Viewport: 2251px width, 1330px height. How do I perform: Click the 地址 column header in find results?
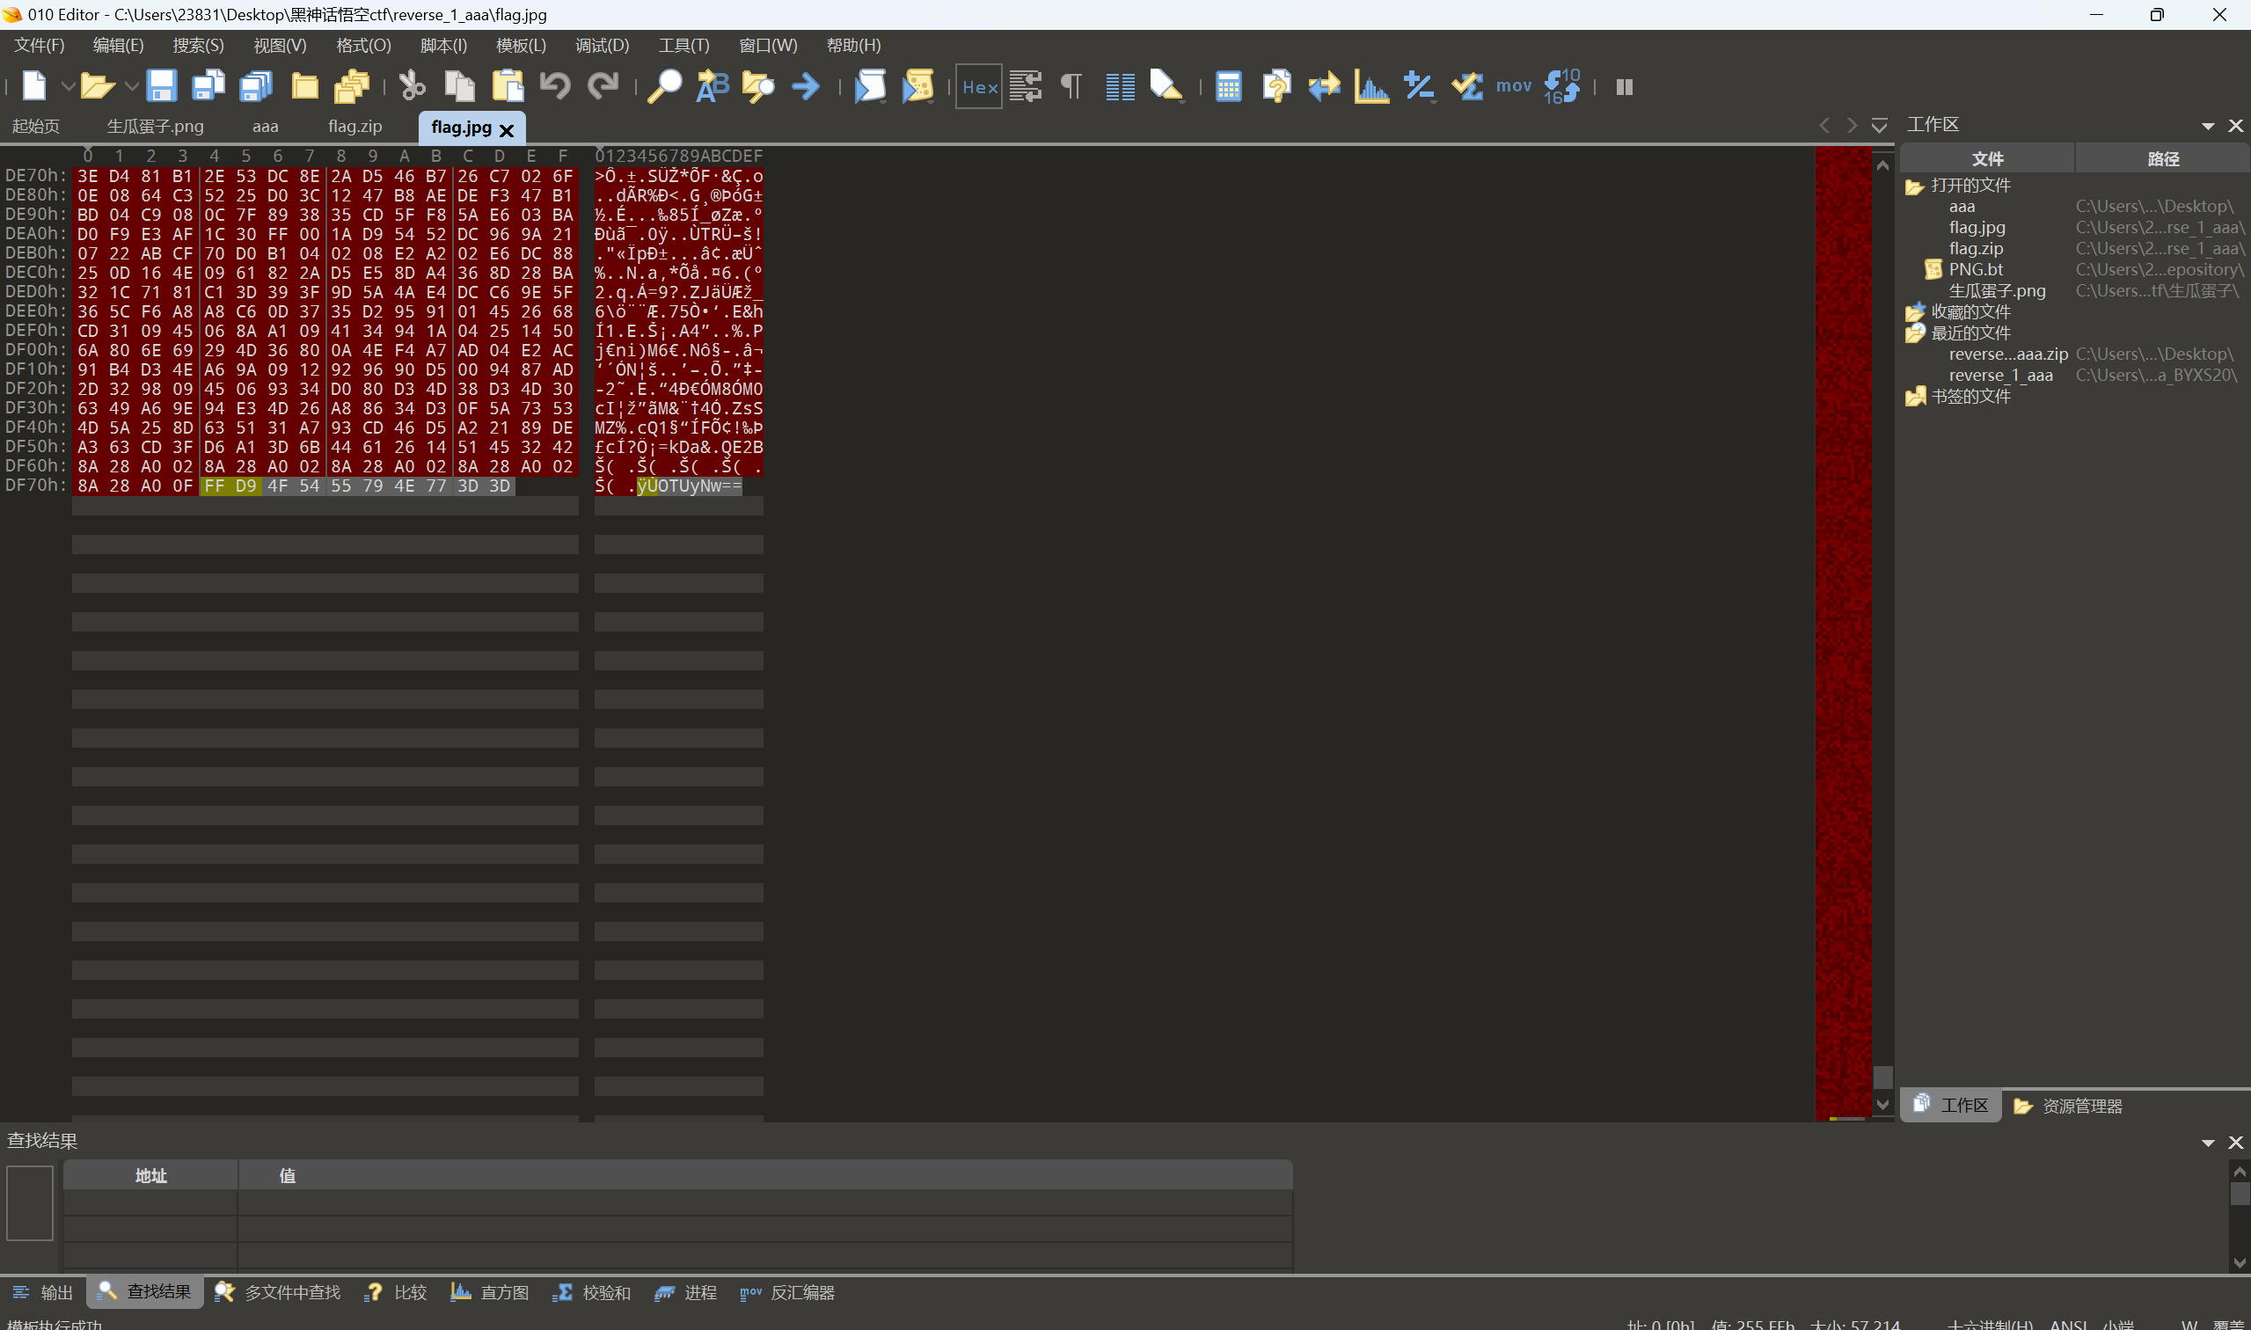[150, 1175]
